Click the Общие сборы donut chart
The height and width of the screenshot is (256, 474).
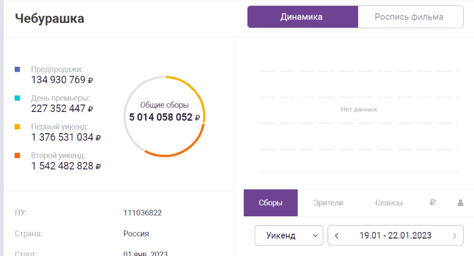pos(164,116)
